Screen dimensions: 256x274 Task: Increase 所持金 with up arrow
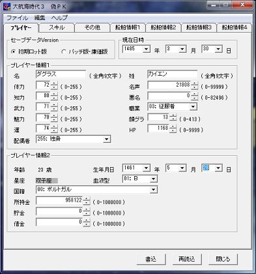87,199
